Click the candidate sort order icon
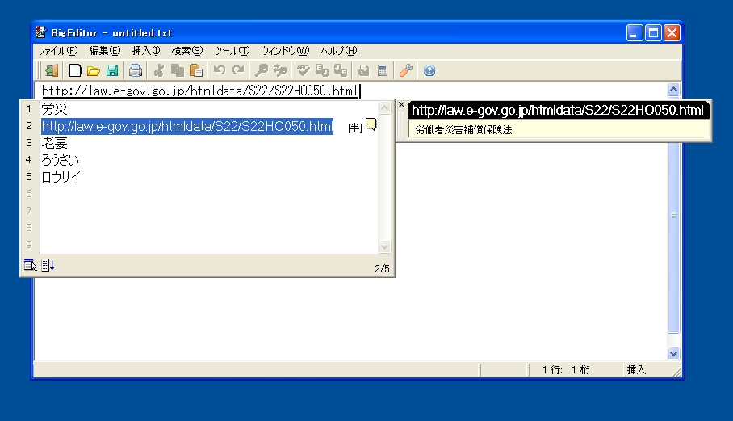 coord(48,265)
